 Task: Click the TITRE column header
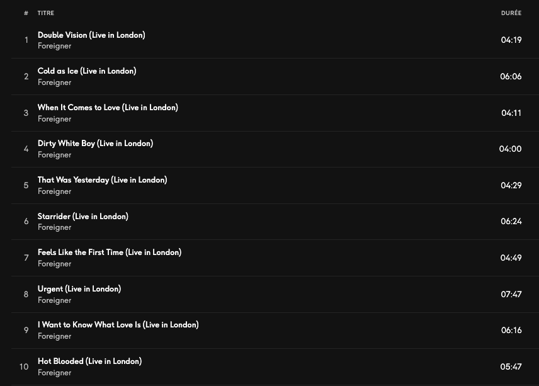click(x=46, y=13)
